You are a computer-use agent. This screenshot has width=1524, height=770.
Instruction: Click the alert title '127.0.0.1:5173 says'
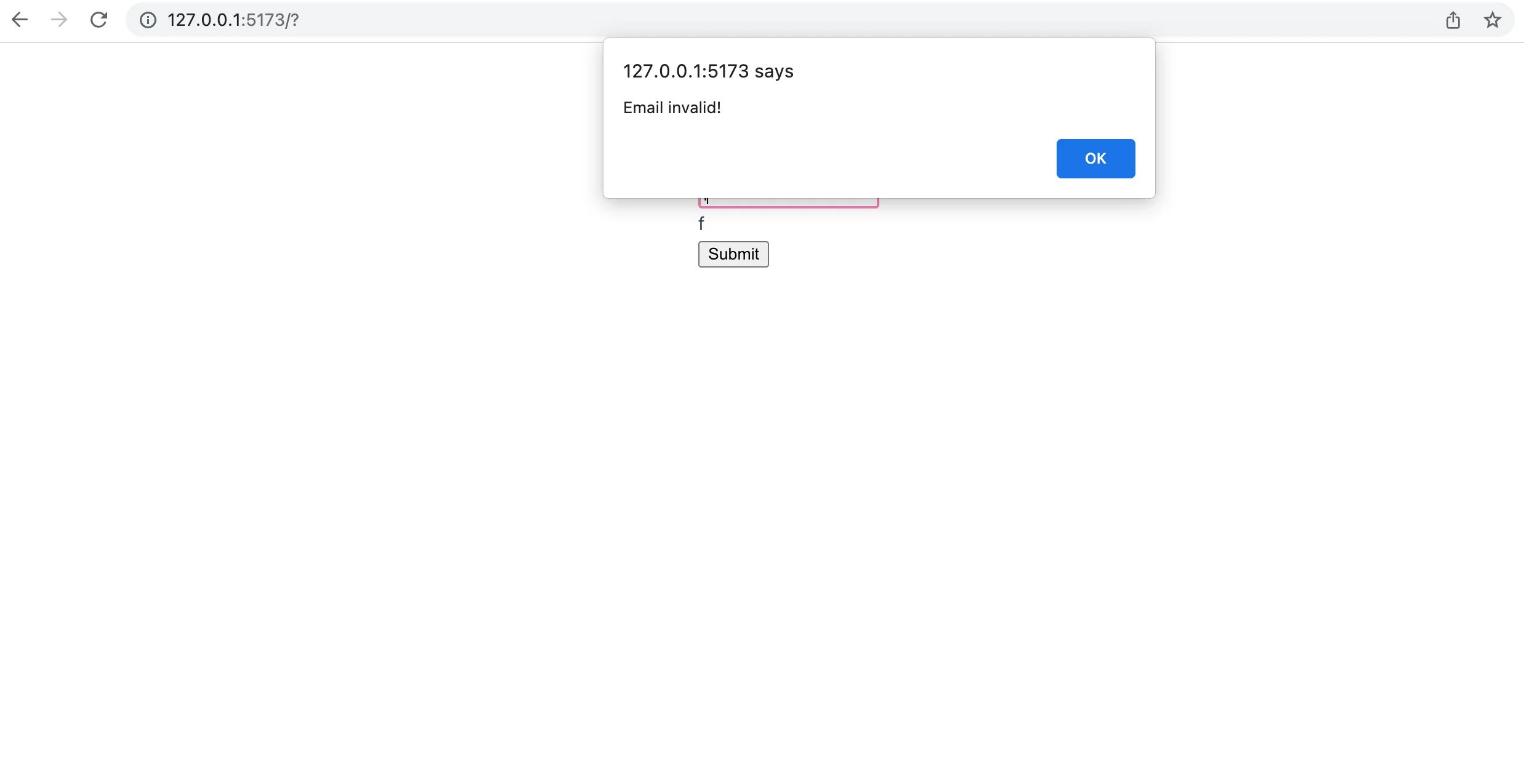coord(707,71)
